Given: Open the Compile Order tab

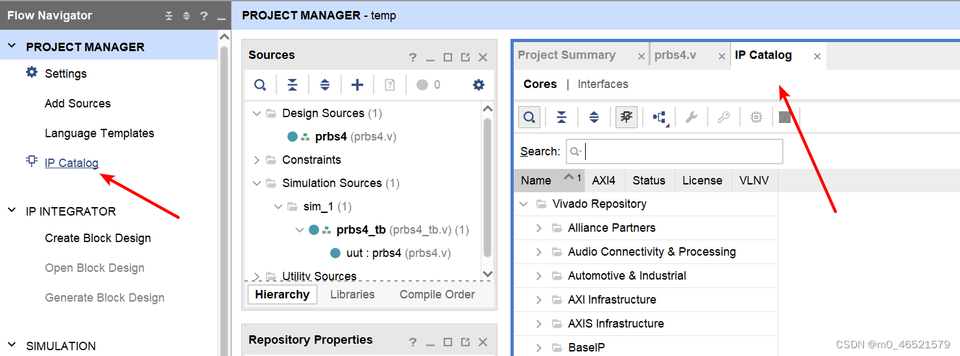Looking at the screenshot, I should point(437,295).
